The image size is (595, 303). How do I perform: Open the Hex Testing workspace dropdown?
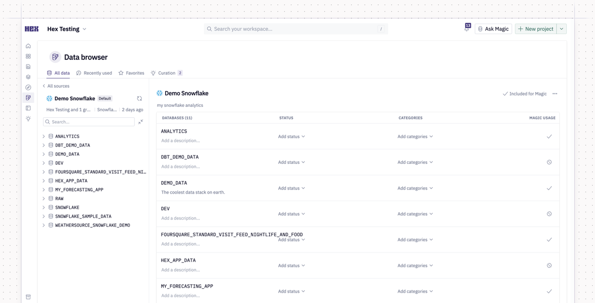[x=67, y=29]
